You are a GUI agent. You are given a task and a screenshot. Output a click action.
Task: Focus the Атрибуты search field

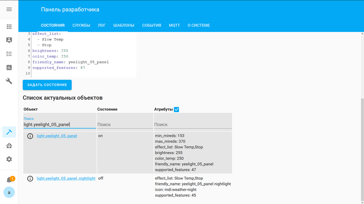[x=193, y=125]
